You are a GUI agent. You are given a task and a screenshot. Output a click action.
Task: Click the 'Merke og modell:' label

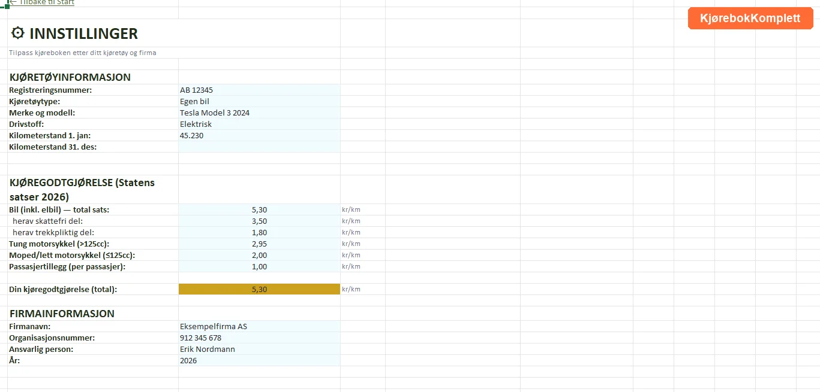click(x=42, y=113)
